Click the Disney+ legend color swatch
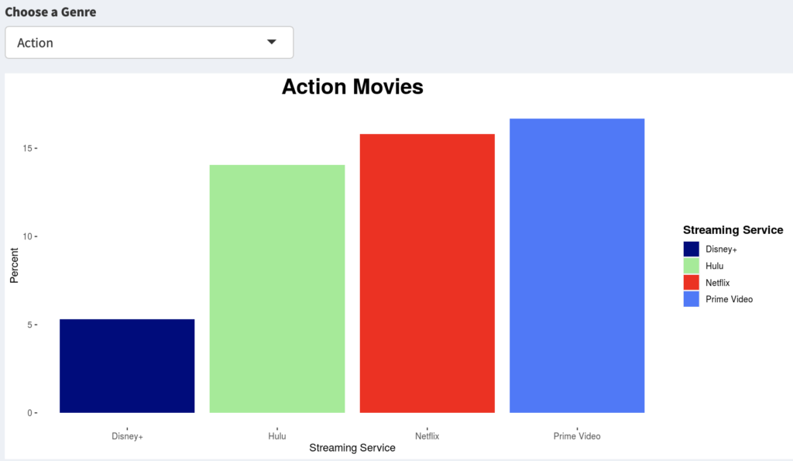Screen dimensions: 793x461 tap(692, 249)
